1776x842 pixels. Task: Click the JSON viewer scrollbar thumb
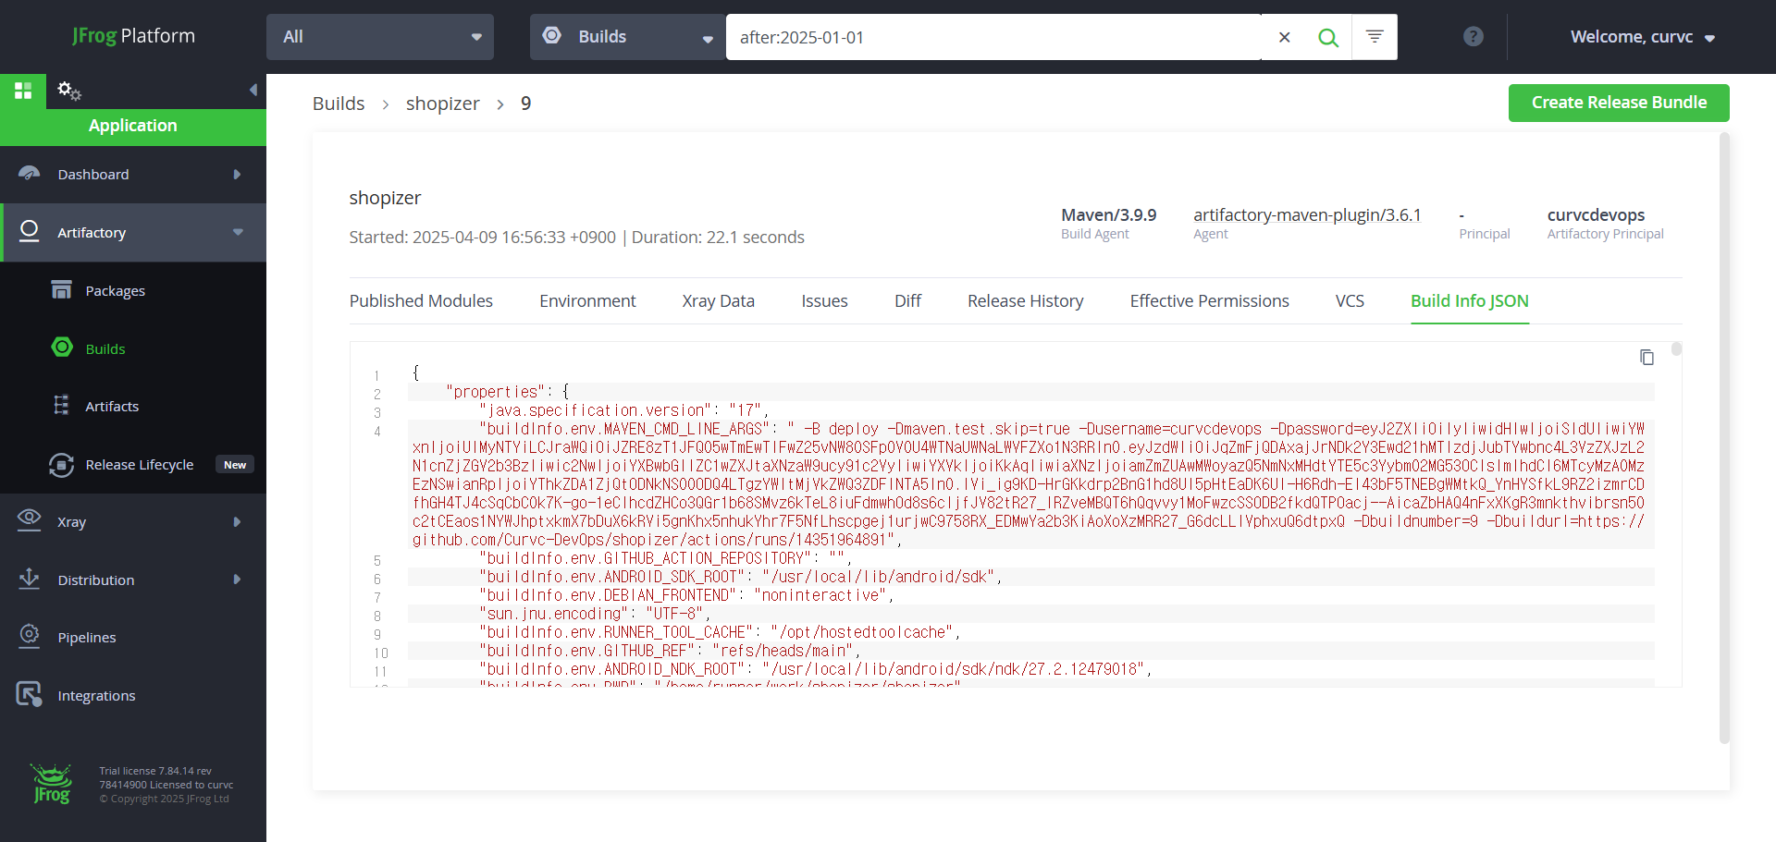1676,349
